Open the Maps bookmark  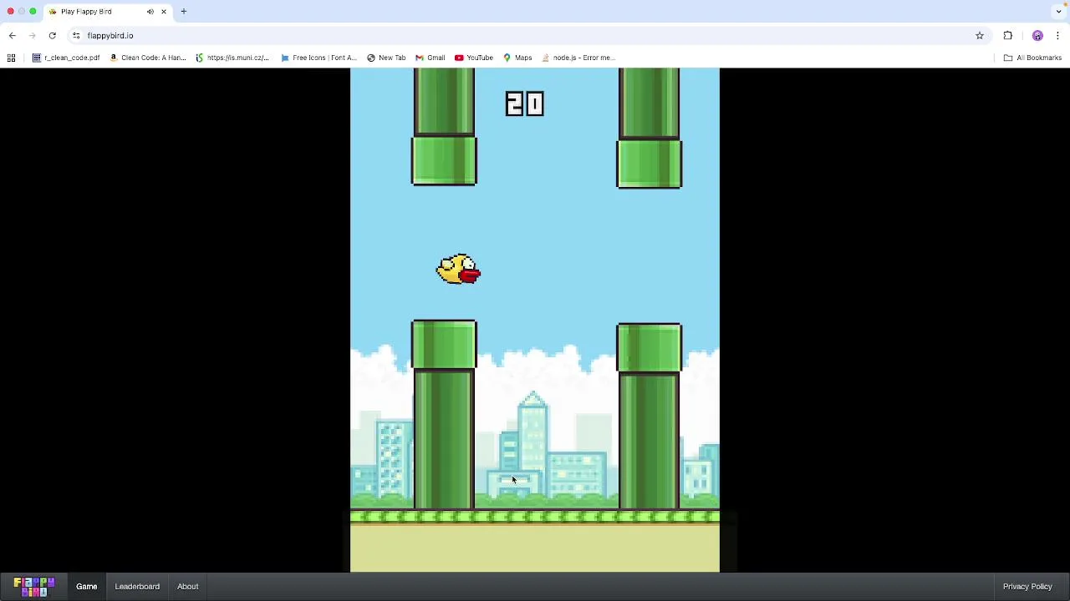tap(517, 58)
